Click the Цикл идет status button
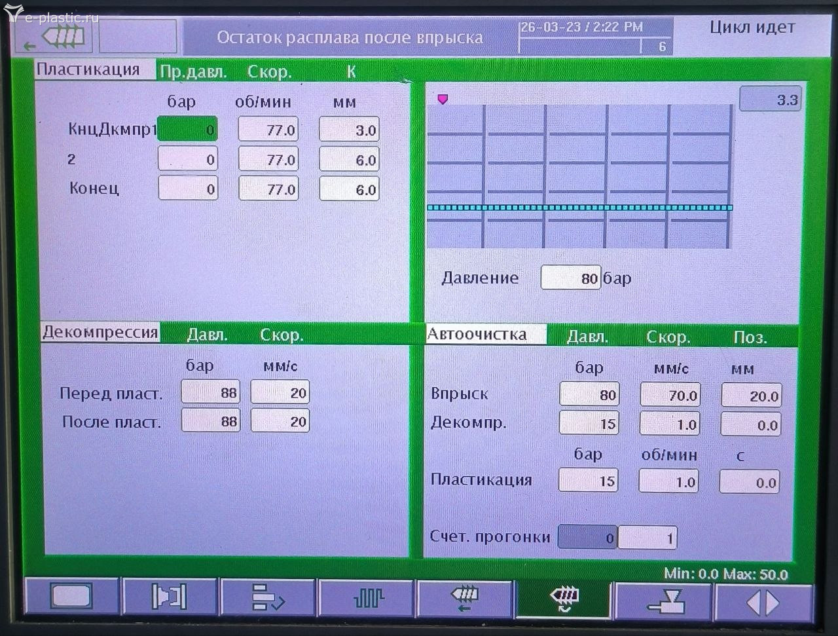This screenshot has height=636, width=838. pyautogui.click(x=752, y=28)
